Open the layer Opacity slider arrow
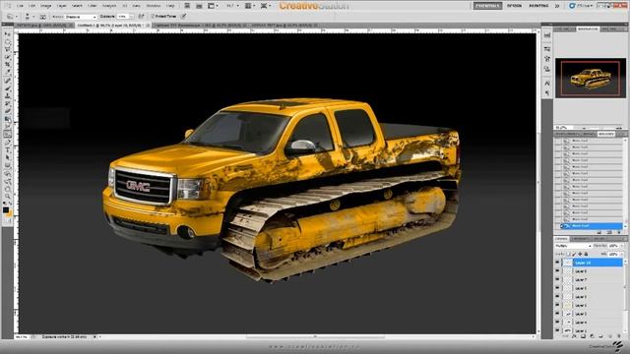Viewport: 630px width, 354px height. [622, 245]
